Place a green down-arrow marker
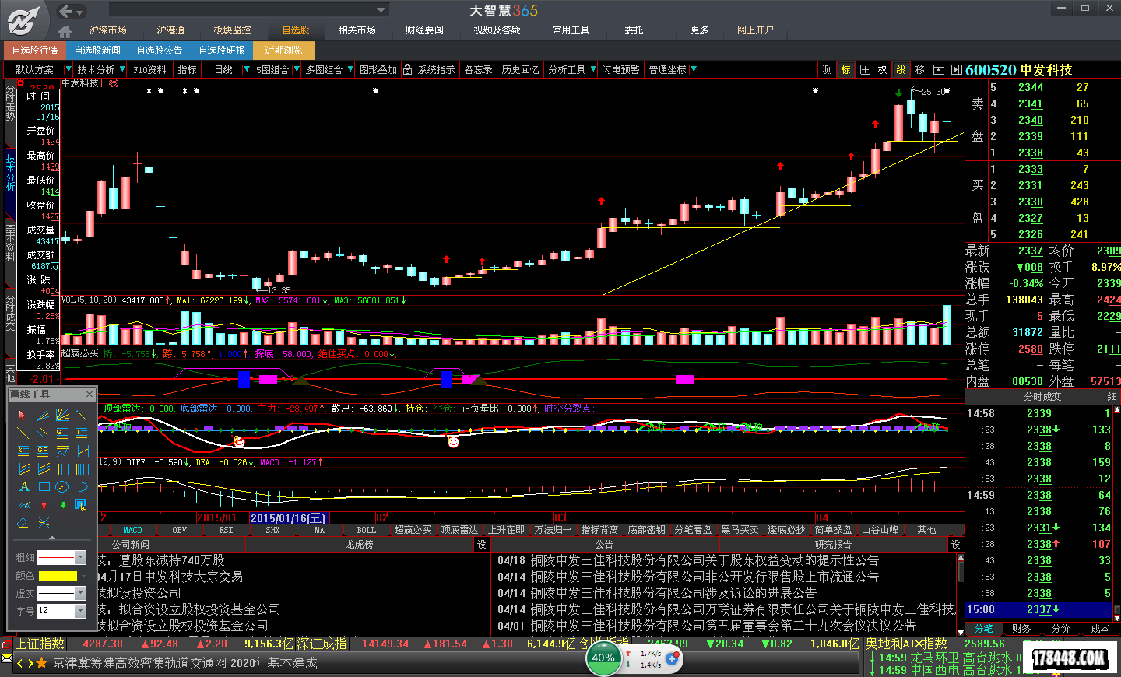The width and height of the screenshot is (1121, 677). [63, 505]
